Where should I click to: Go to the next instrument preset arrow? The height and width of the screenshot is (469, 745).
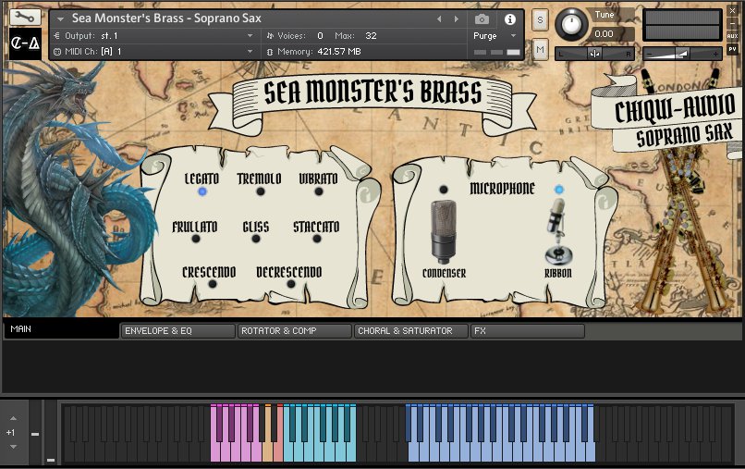pos(455,19)
